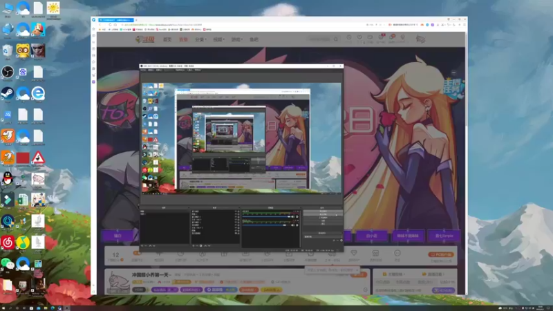The width and height of the screenshot is (553, 311).
Task: Click the Douyu logo in the site header
Action: (x=145, y=39)
